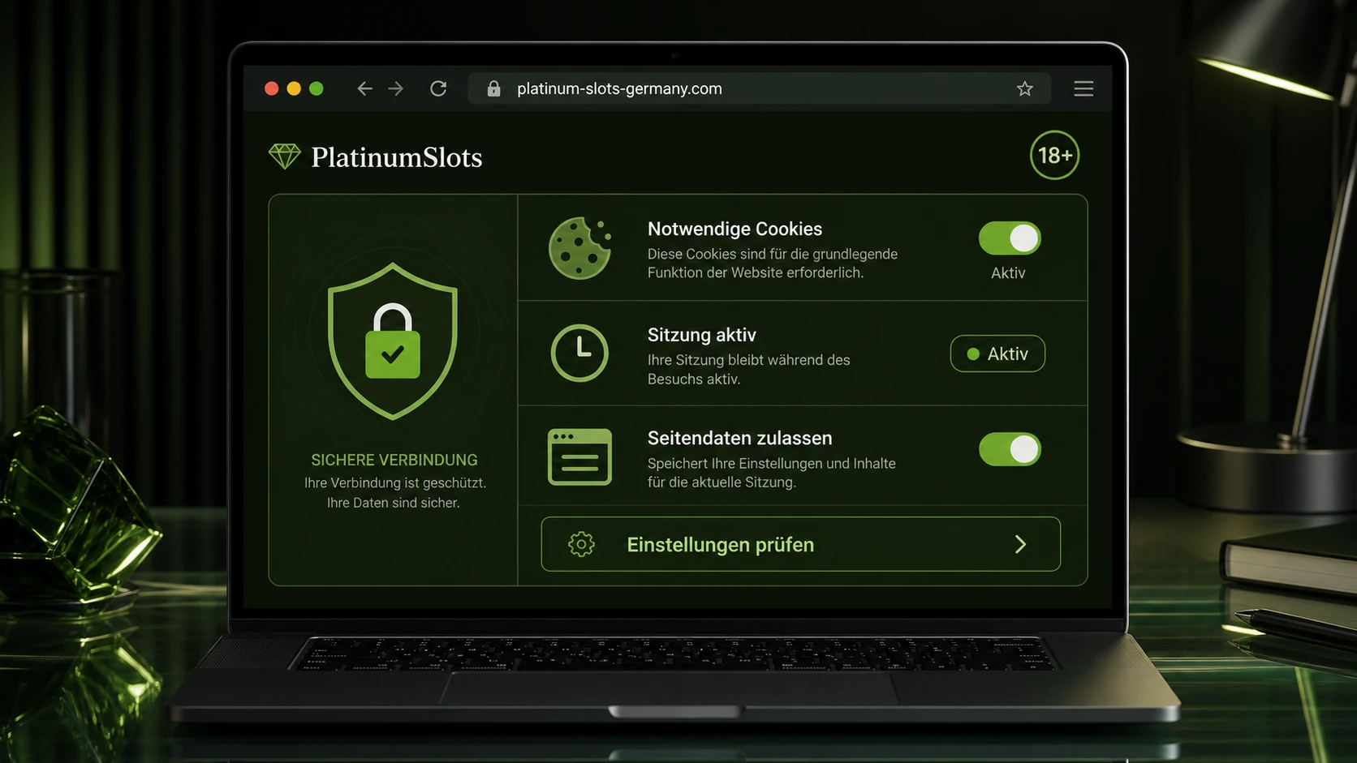Reload the page with the refresh icon
Screen dimensions: 1357x763
(438, 88)
